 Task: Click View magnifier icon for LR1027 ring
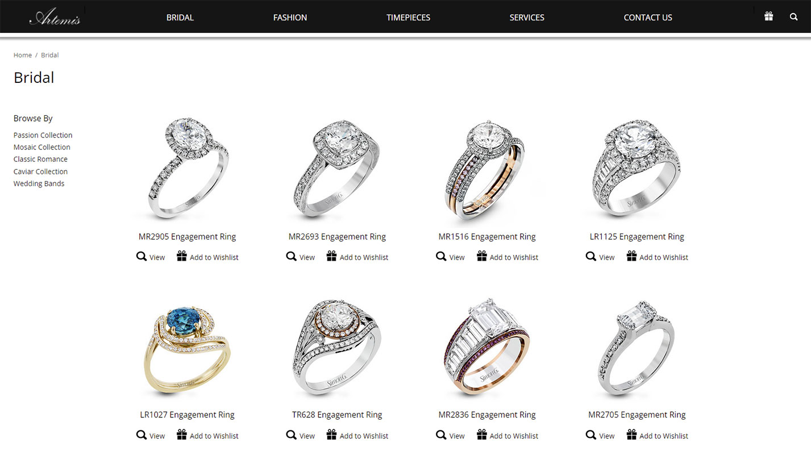[x=142, y=435]
